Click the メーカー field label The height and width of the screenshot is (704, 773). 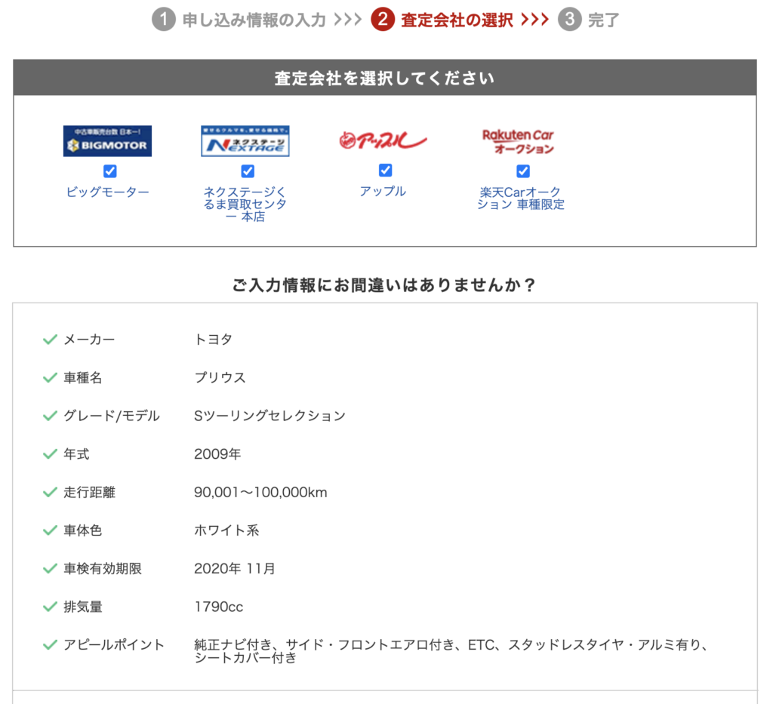89,340
